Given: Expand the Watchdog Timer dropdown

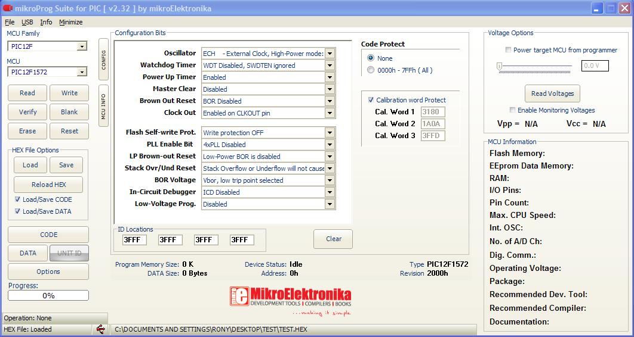Looking at the screenshot, I should pyautogui.click(x=330, y=65).
